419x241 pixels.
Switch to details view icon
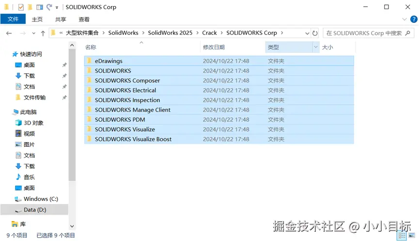click(x=402, y=236)
